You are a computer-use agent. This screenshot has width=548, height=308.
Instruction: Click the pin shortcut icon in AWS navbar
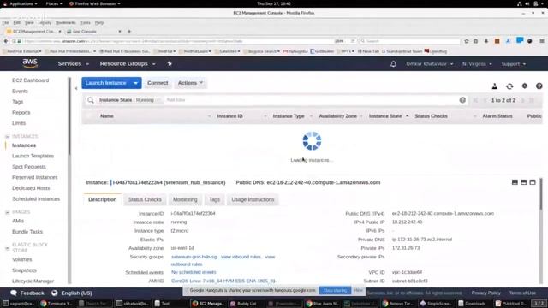click(170, 63)
